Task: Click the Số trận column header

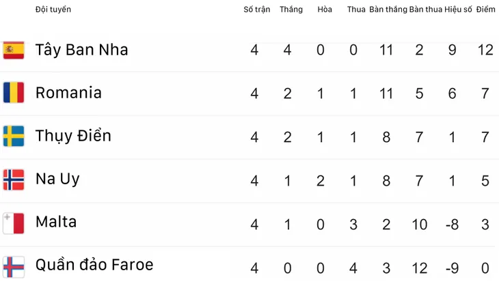Action: coord(257,10)
